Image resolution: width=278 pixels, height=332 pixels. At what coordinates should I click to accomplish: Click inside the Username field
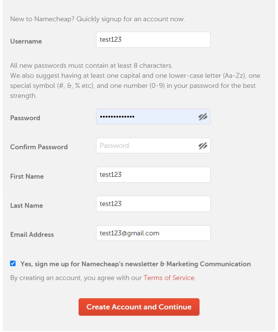tap(153, 39)
